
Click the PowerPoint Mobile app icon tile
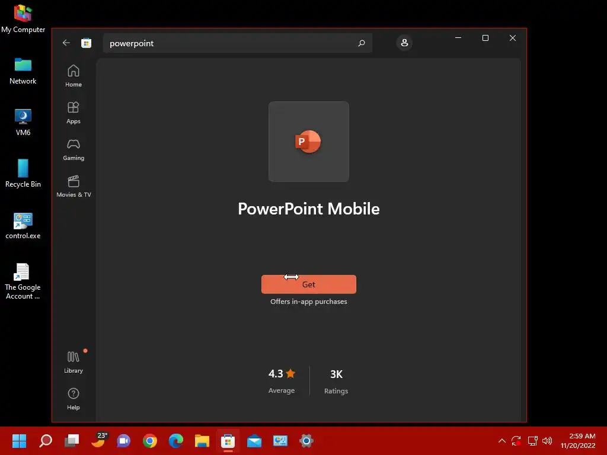coord(308,142)
